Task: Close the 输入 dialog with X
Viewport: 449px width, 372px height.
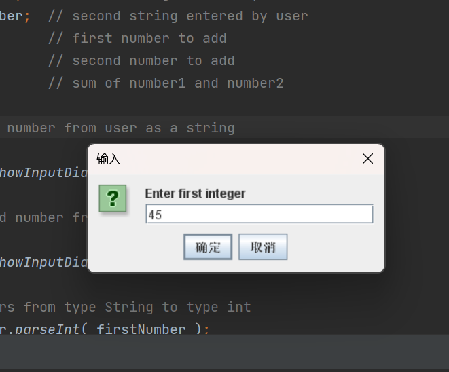Action: [367, 159]
